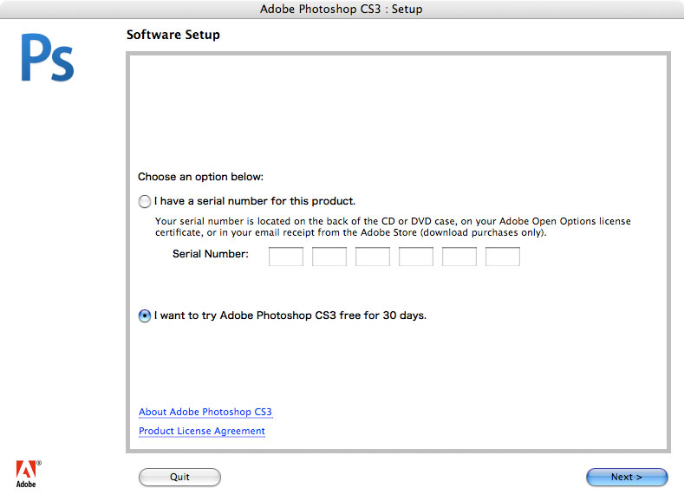Click the serial number location description text

393,227
